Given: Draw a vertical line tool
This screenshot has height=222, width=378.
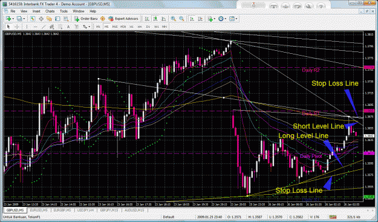Looking at the screenshot, I should pos(27,27).
